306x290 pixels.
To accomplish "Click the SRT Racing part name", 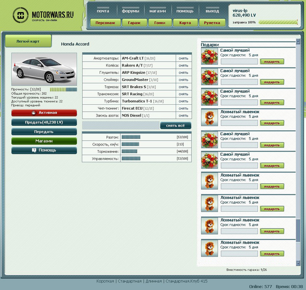I will click(x=132, y=94).
